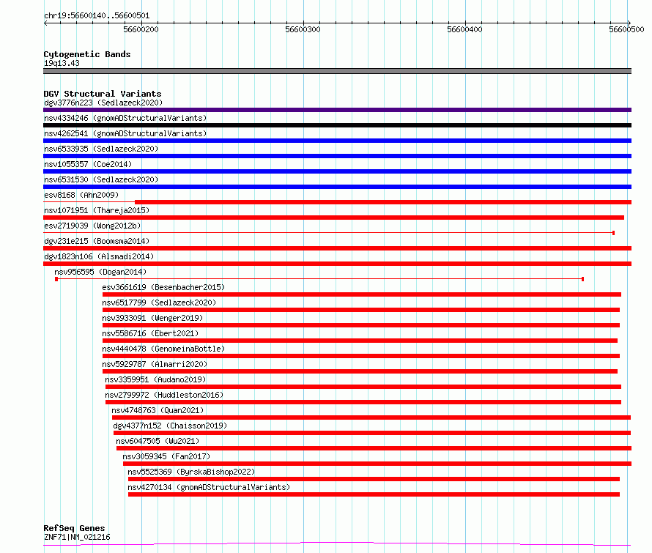Click the red bar under nsv5929787
Image resolution: width=652 pixels, height=553 pixels.
click(x=360, y=371)
